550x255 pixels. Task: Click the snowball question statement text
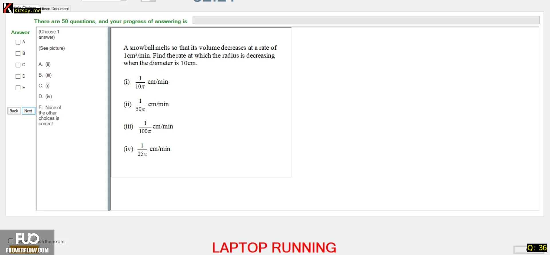(200, 55)
